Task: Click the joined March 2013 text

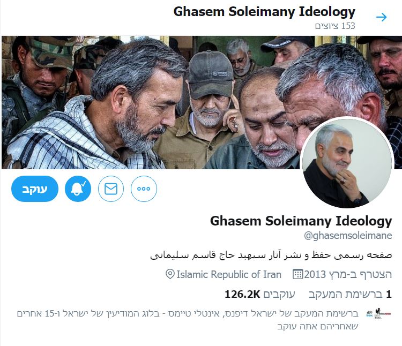Action: pyautogui.click(x=348, y=274)
